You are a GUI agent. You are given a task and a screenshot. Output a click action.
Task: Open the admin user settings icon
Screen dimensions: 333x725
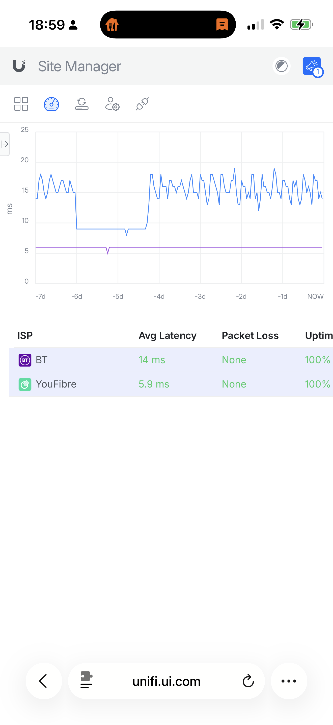pos(112,104)
